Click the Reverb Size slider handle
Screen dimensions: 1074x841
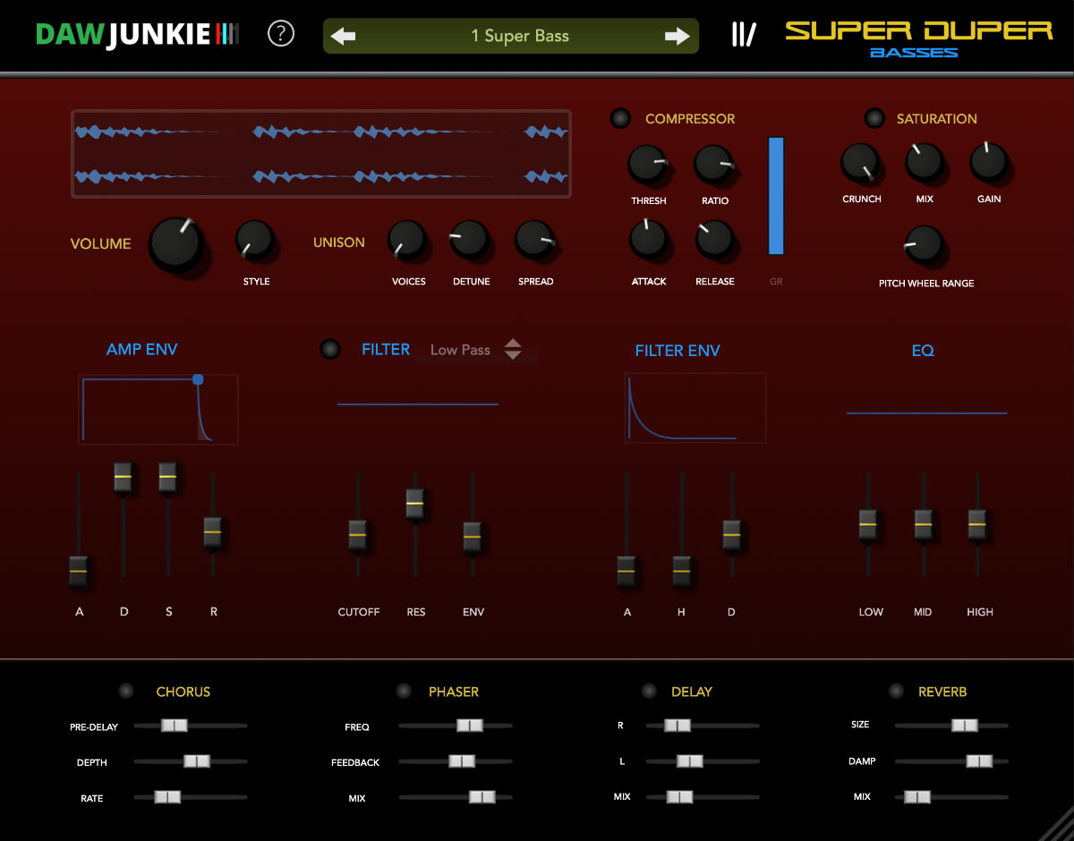(964, 725)
